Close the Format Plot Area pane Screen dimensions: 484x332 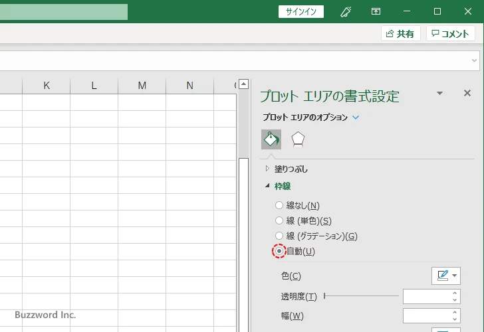click(x=467, y=93)
